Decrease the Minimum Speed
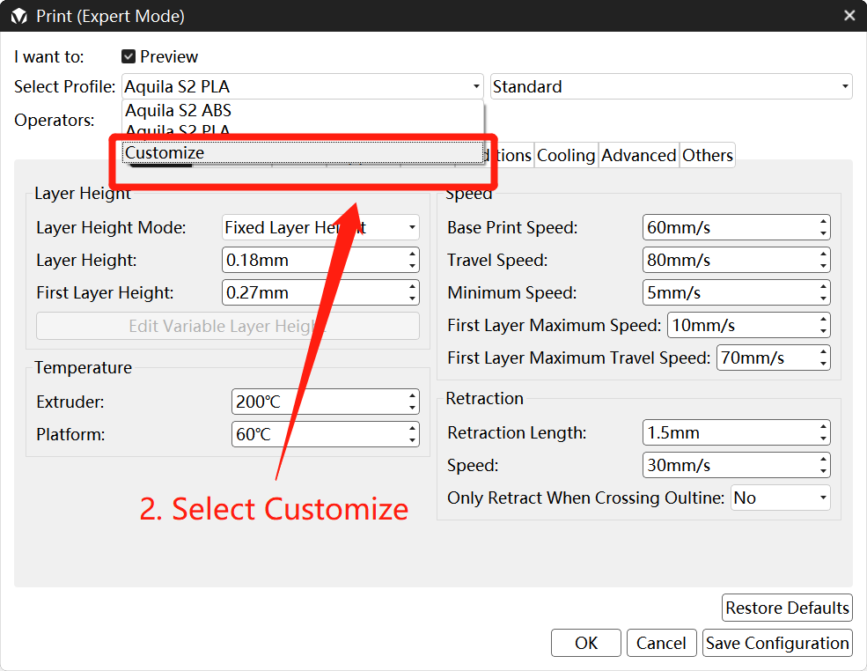 point(823,299)
